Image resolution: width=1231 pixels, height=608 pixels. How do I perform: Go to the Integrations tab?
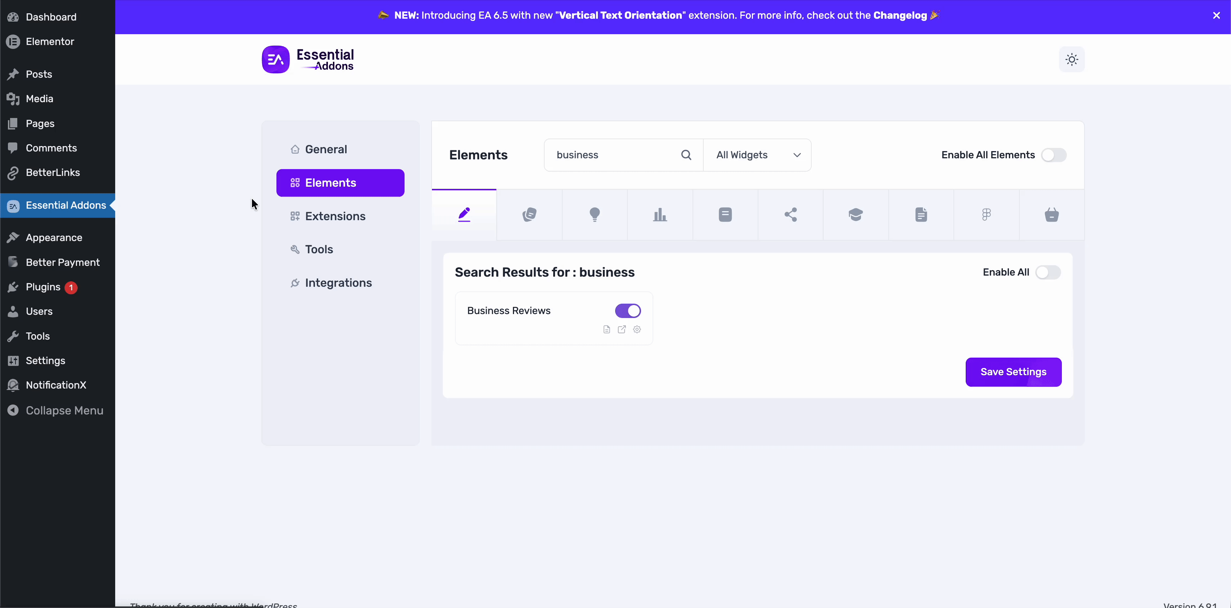tap(338, 283)
